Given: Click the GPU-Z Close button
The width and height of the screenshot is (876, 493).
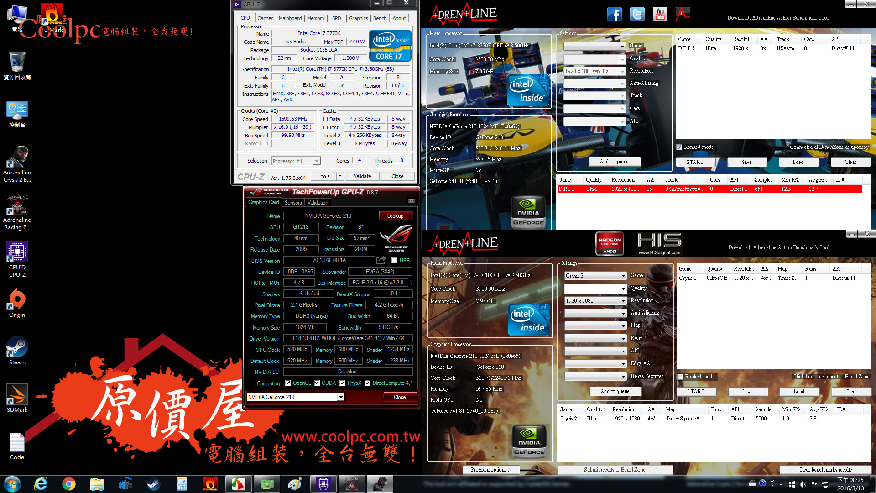Looking at the screenshot, I should [x=400, y=397].
